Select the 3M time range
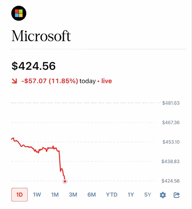Viewport: 192px width, 209px height. coord(73,195)
